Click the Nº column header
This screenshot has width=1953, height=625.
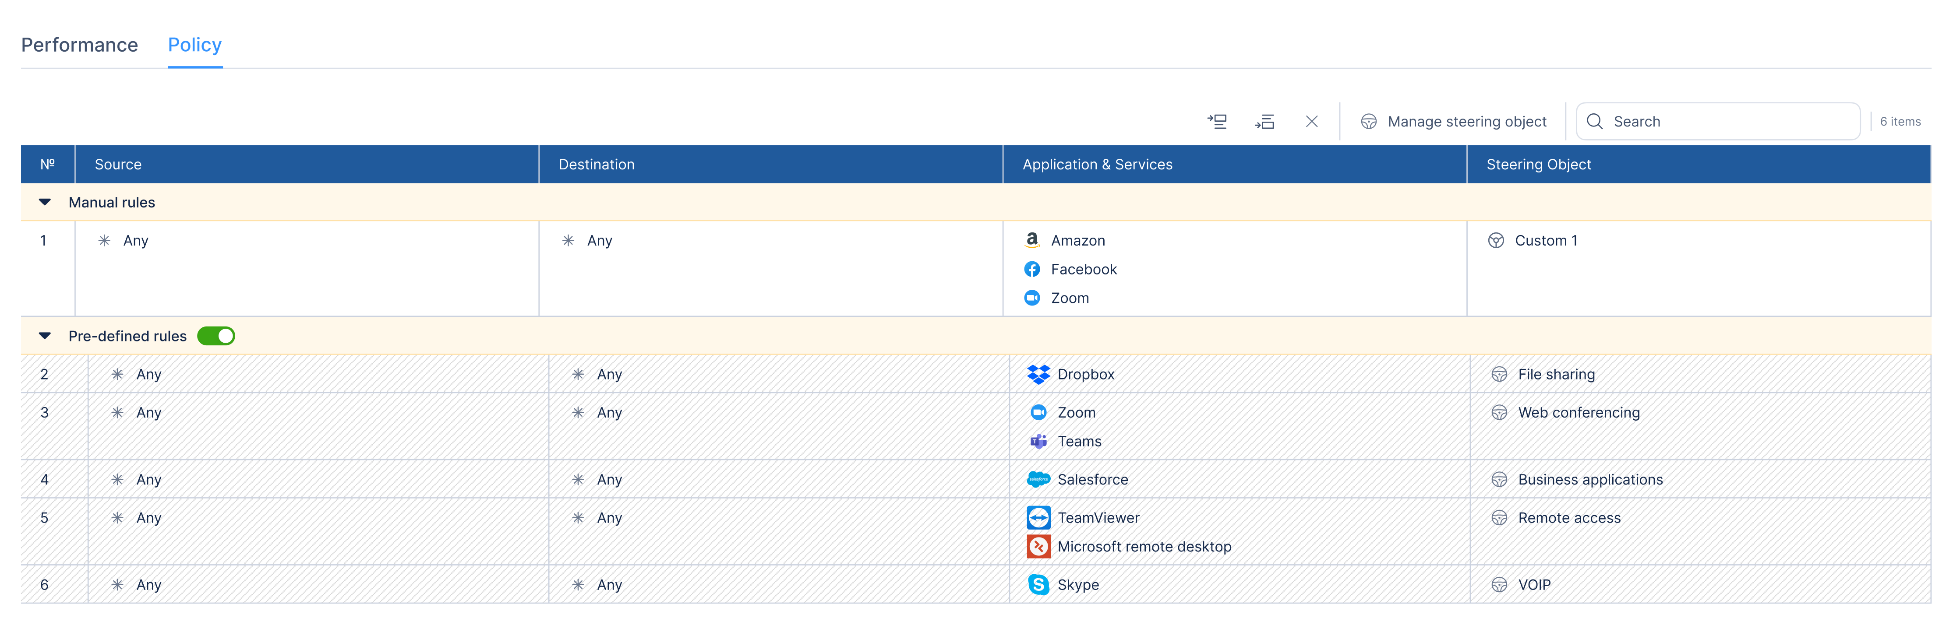(48, 165)
